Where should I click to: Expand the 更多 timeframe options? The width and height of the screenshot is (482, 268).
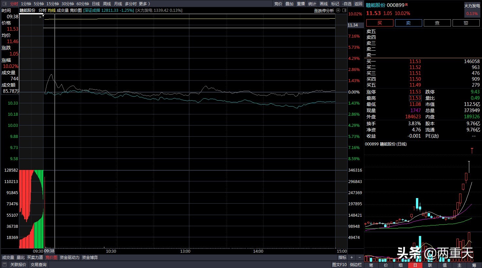(x=144, y=4)
